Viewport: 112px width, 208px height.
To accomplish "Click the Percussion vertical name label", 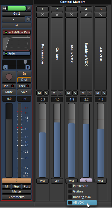I will click(42, 54).
